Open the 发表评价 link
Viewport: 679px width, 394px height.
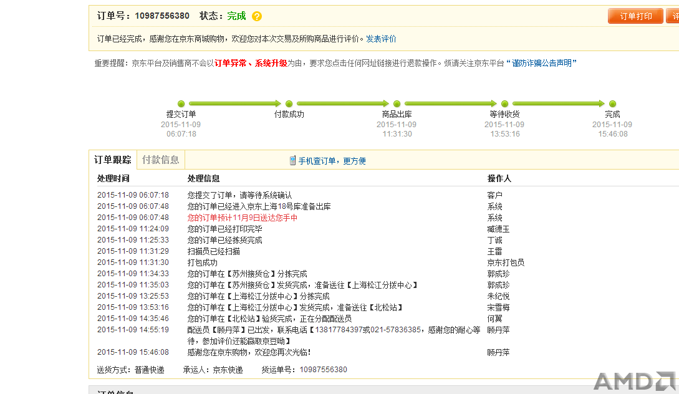click(x=381, y=39)
